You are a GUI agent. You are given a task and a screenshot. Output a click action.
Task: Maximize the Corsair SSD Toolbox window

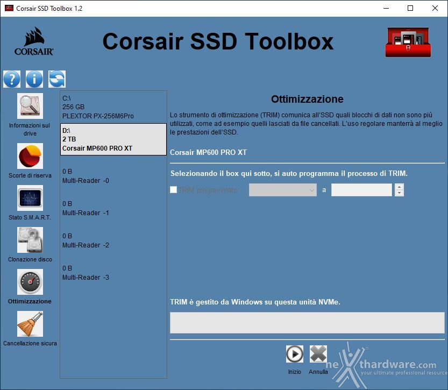(x=410, y=8)
